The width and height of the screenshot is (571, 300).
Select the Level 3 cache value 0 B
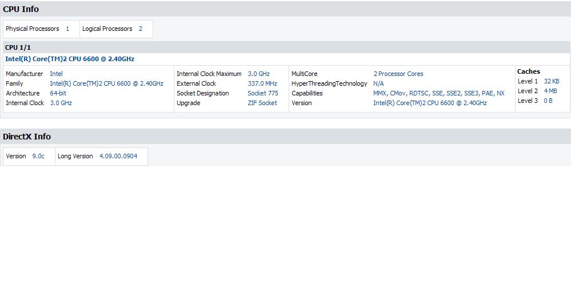pos(548,101)
